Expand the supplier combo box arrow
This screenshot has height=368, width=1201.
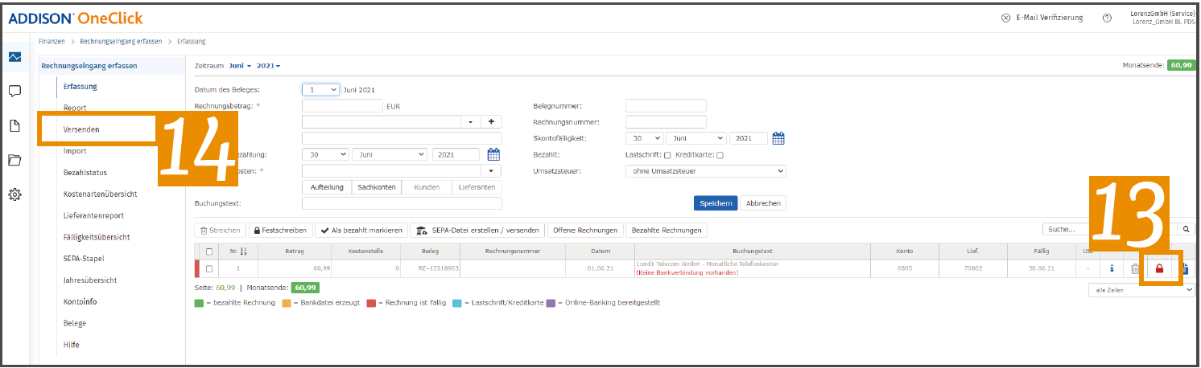coord(471,121)
